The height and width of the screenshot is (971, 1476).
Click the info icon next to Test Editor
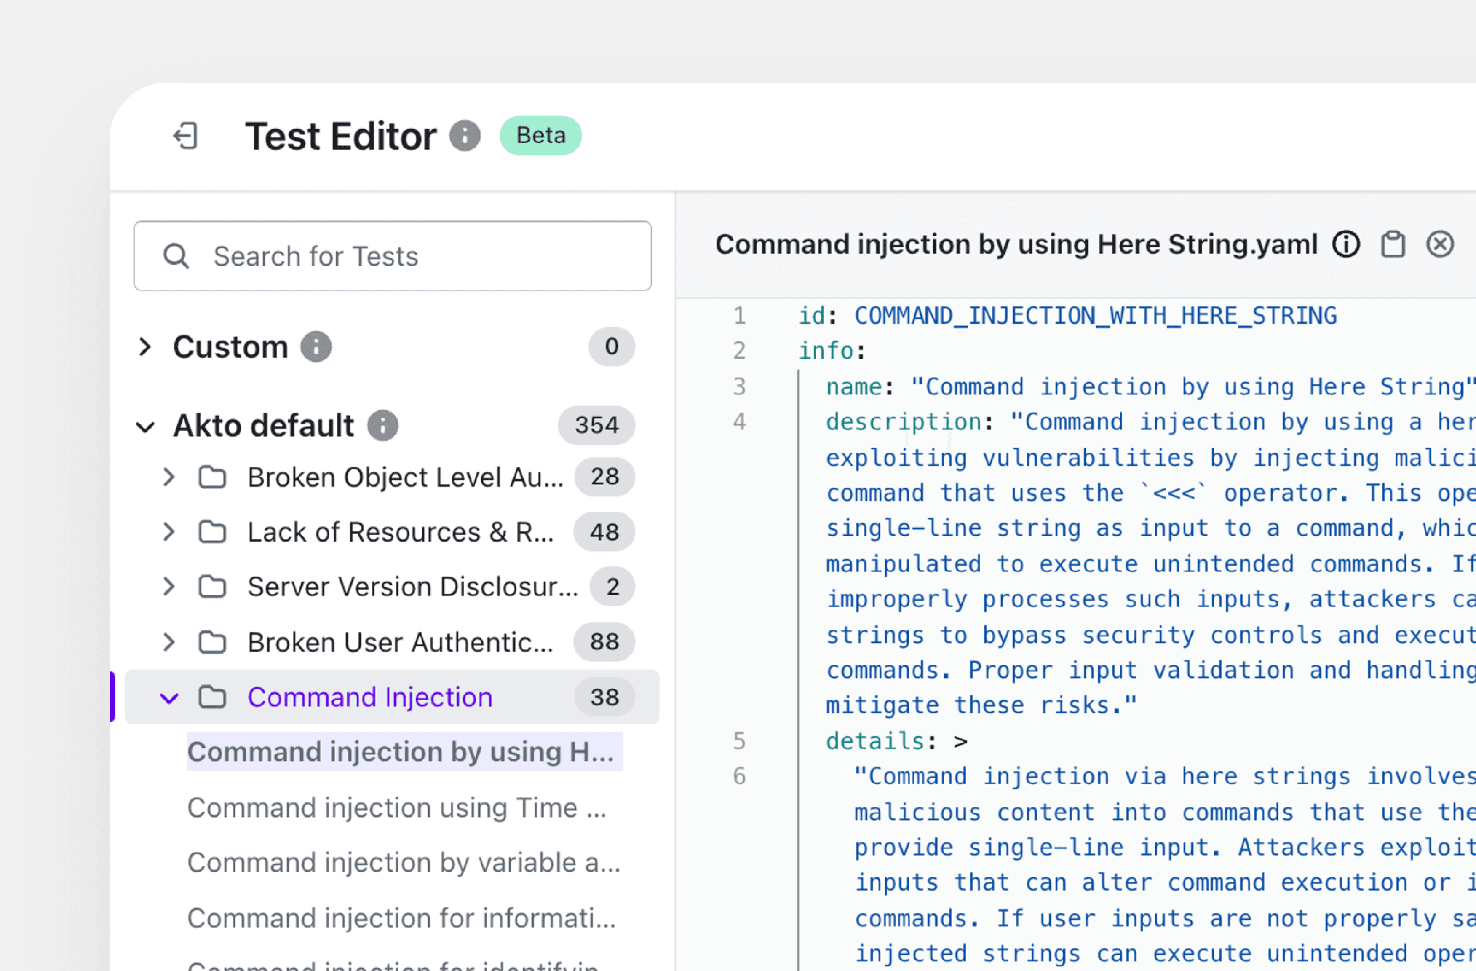(465, 136)
